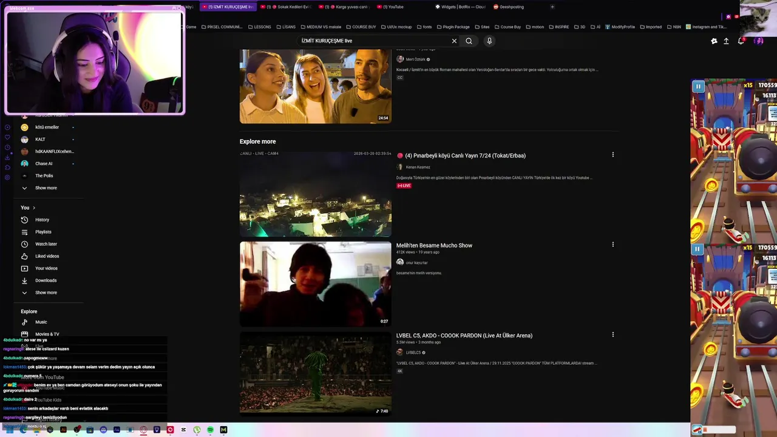This screenshot has width=777, height=437.
Task: Play the 0:27 Melih video thumbnail
Action: pyautogui.click(x=316, y=284)
